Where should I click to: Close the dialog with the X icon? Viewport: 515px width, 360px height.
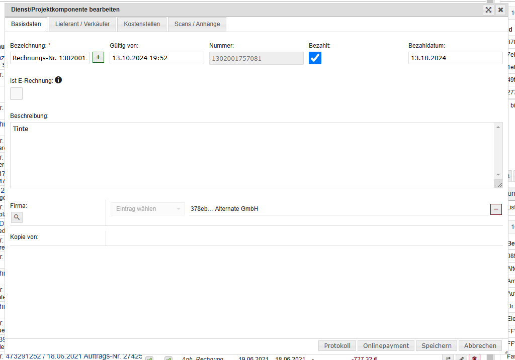pos(500,10)
